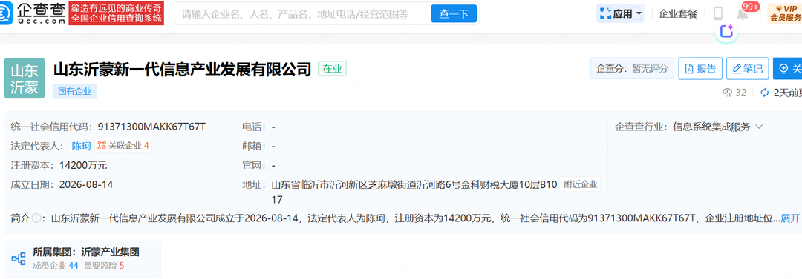Click the 附近企业 button by address
This screenshot has height=279, width=802.
point(581,184)
